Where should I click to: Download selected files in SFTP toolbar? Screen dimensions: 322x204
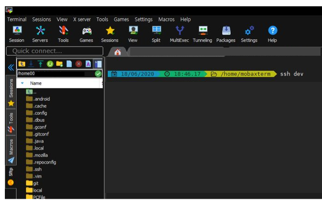pyautogui.click(x=31, y=64)
